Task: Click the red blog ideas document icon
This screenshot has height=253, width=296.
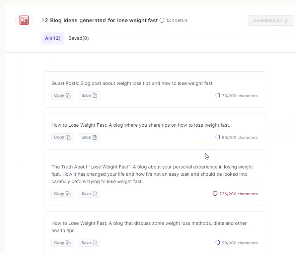Action: click(24, 20)
